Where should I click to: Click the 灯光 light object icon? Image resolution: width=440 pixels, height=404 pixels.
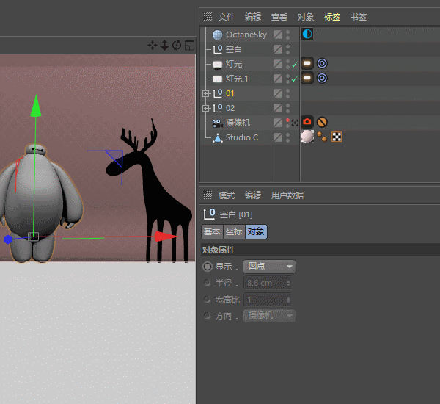pos(218,65)
